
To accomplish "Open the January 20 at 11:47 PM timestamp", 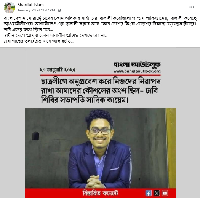I will click(36, 10).
